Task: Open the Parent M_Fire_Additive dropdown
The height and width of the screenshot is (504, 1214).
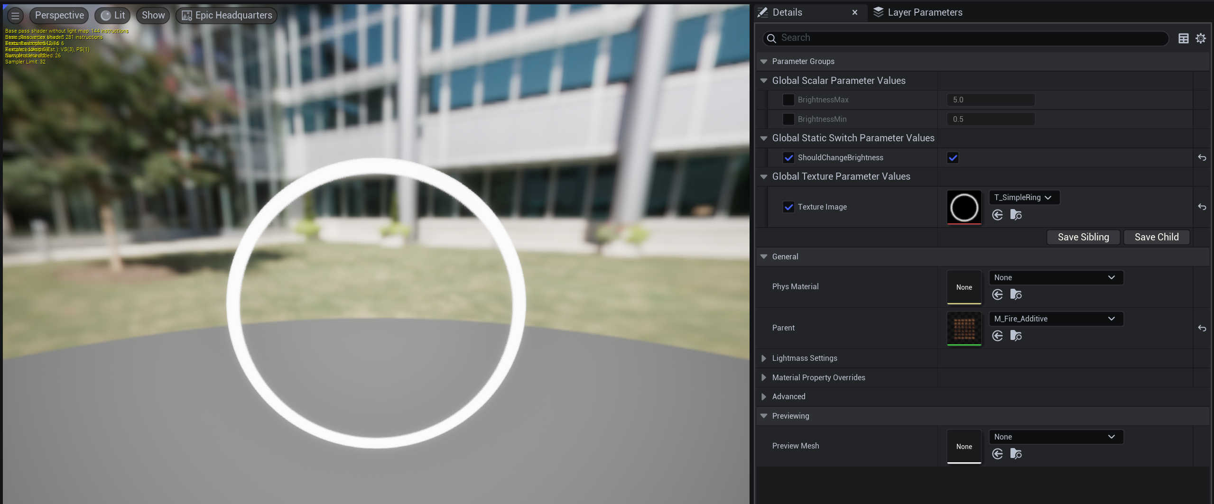Action: 1056,319
